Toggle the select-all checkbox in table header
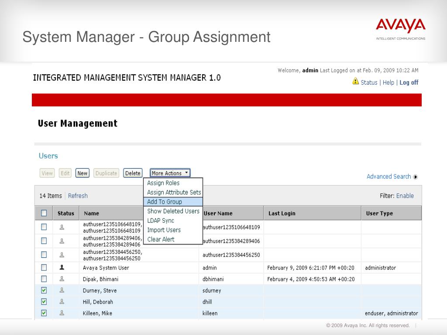 [44, 213]
